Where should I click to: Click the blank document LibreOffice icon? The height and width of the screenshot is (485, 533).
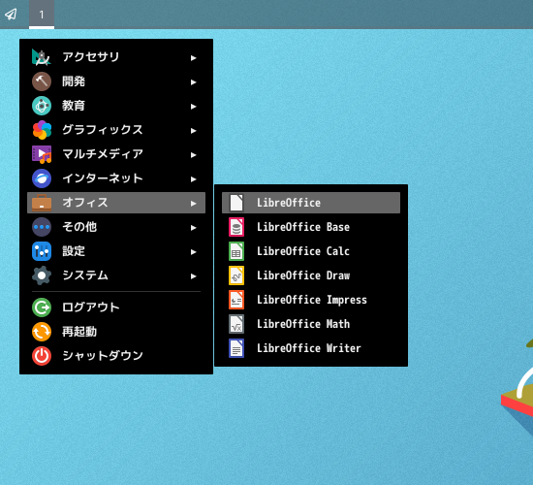[236, 203]
